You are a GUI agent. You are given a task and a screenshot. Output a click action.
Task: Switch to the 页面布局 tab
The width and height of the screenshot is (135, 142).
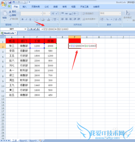(36, 7)
